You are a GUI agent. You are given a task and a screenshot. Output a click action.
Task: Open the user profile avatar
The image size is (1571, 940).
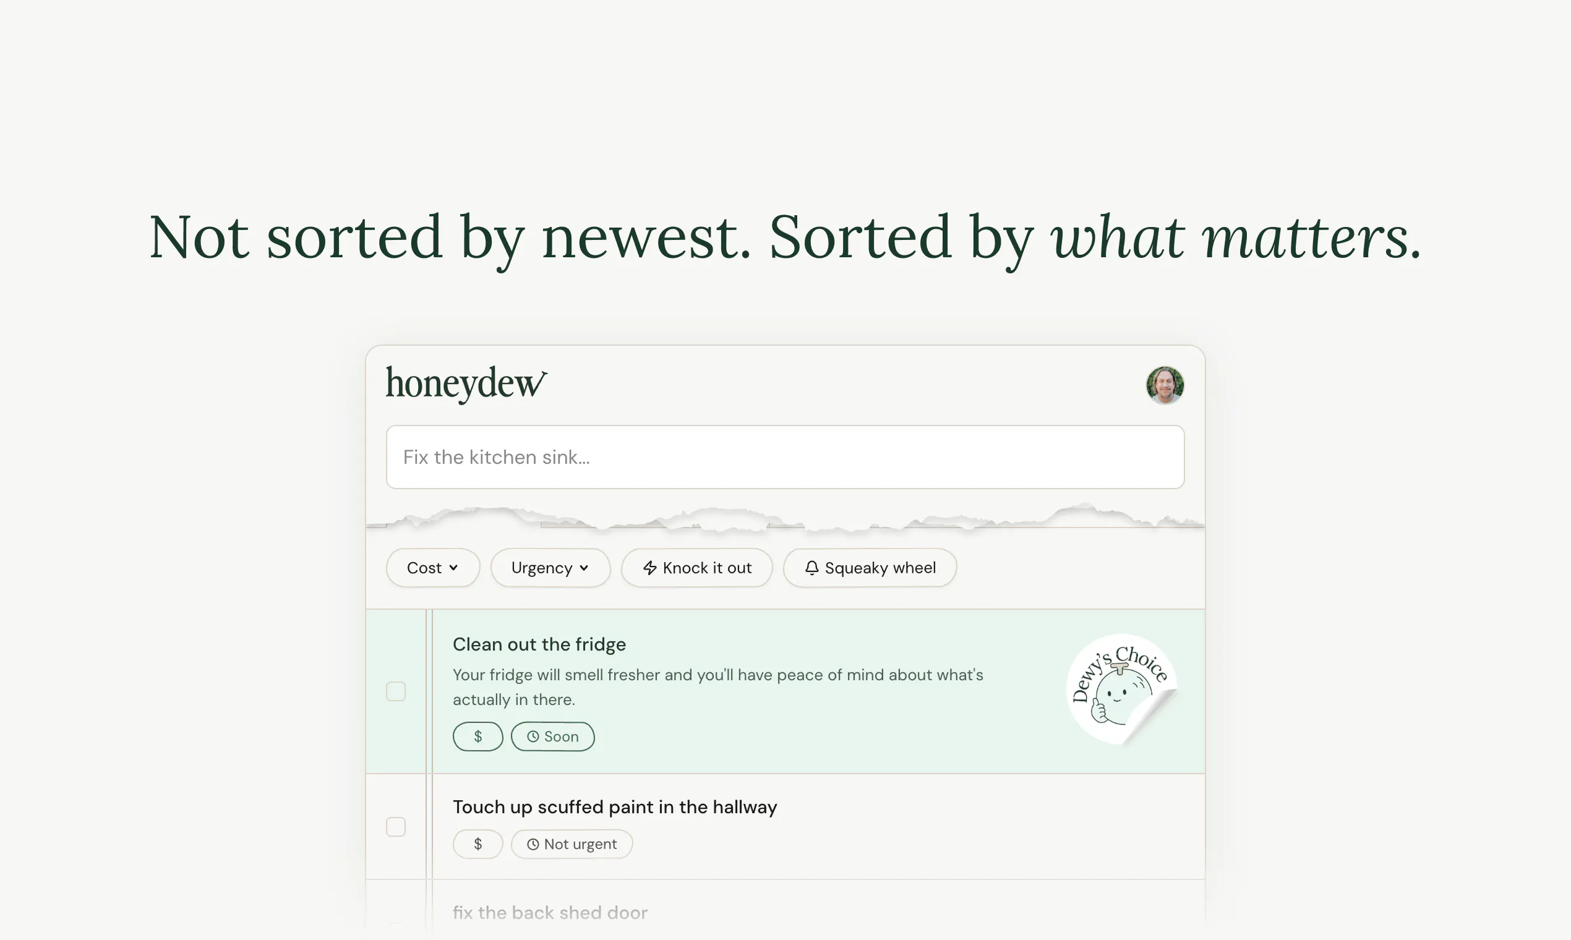point(1165,385)
